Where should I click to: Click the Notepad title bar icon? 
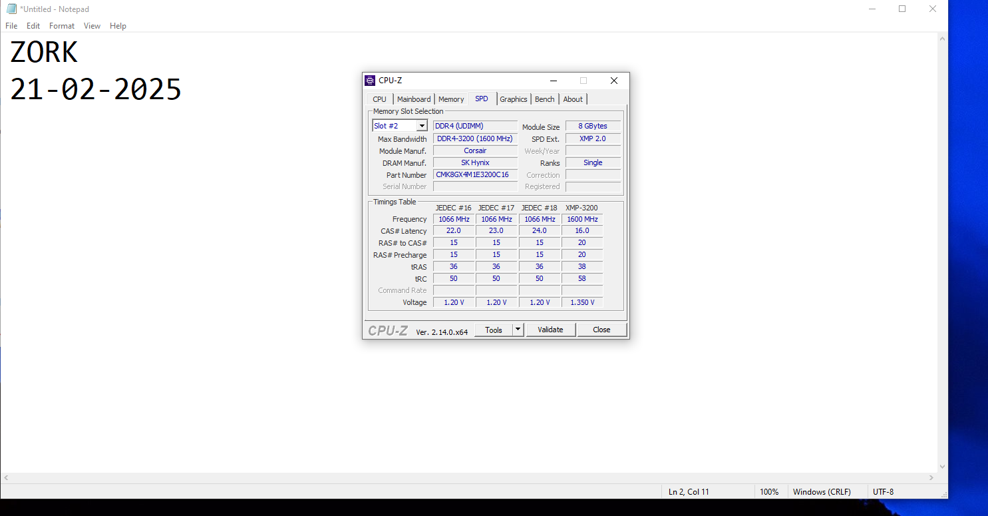(11, 9)
